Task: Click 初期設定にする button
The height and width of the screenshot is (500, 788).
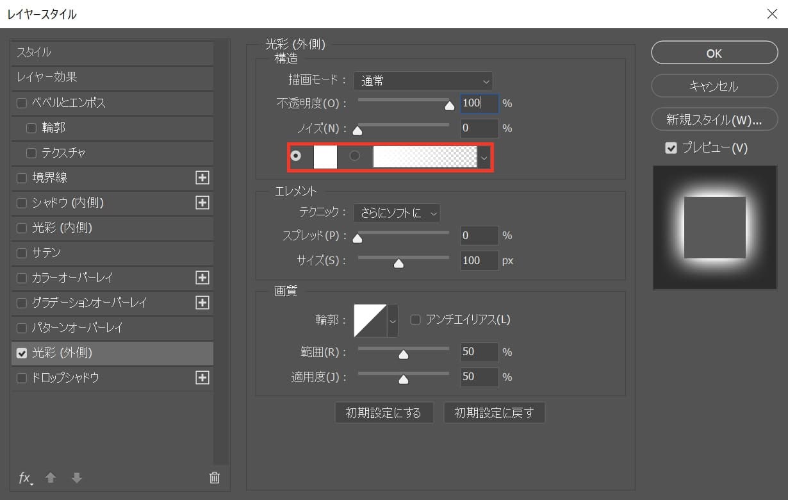Action: (384, 413)
